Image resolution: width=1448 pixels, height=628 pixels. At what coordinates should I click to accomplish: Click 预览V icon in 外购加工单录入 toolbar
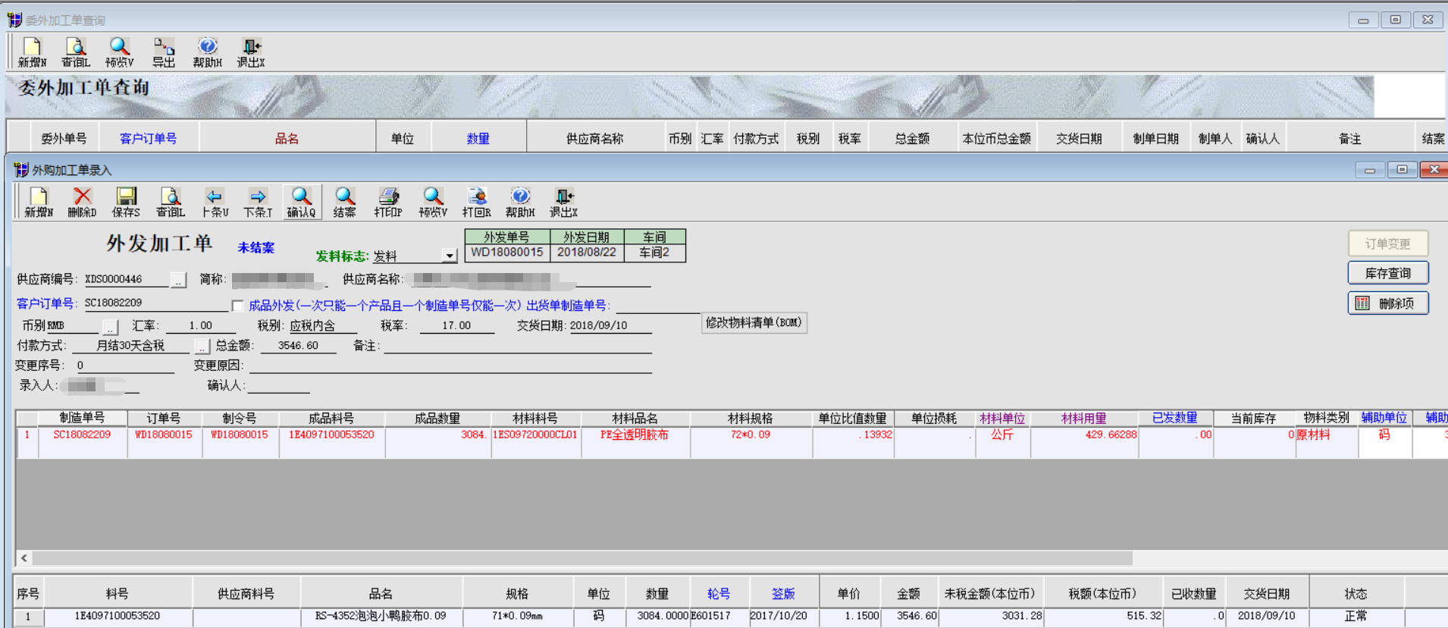point(433,203)
